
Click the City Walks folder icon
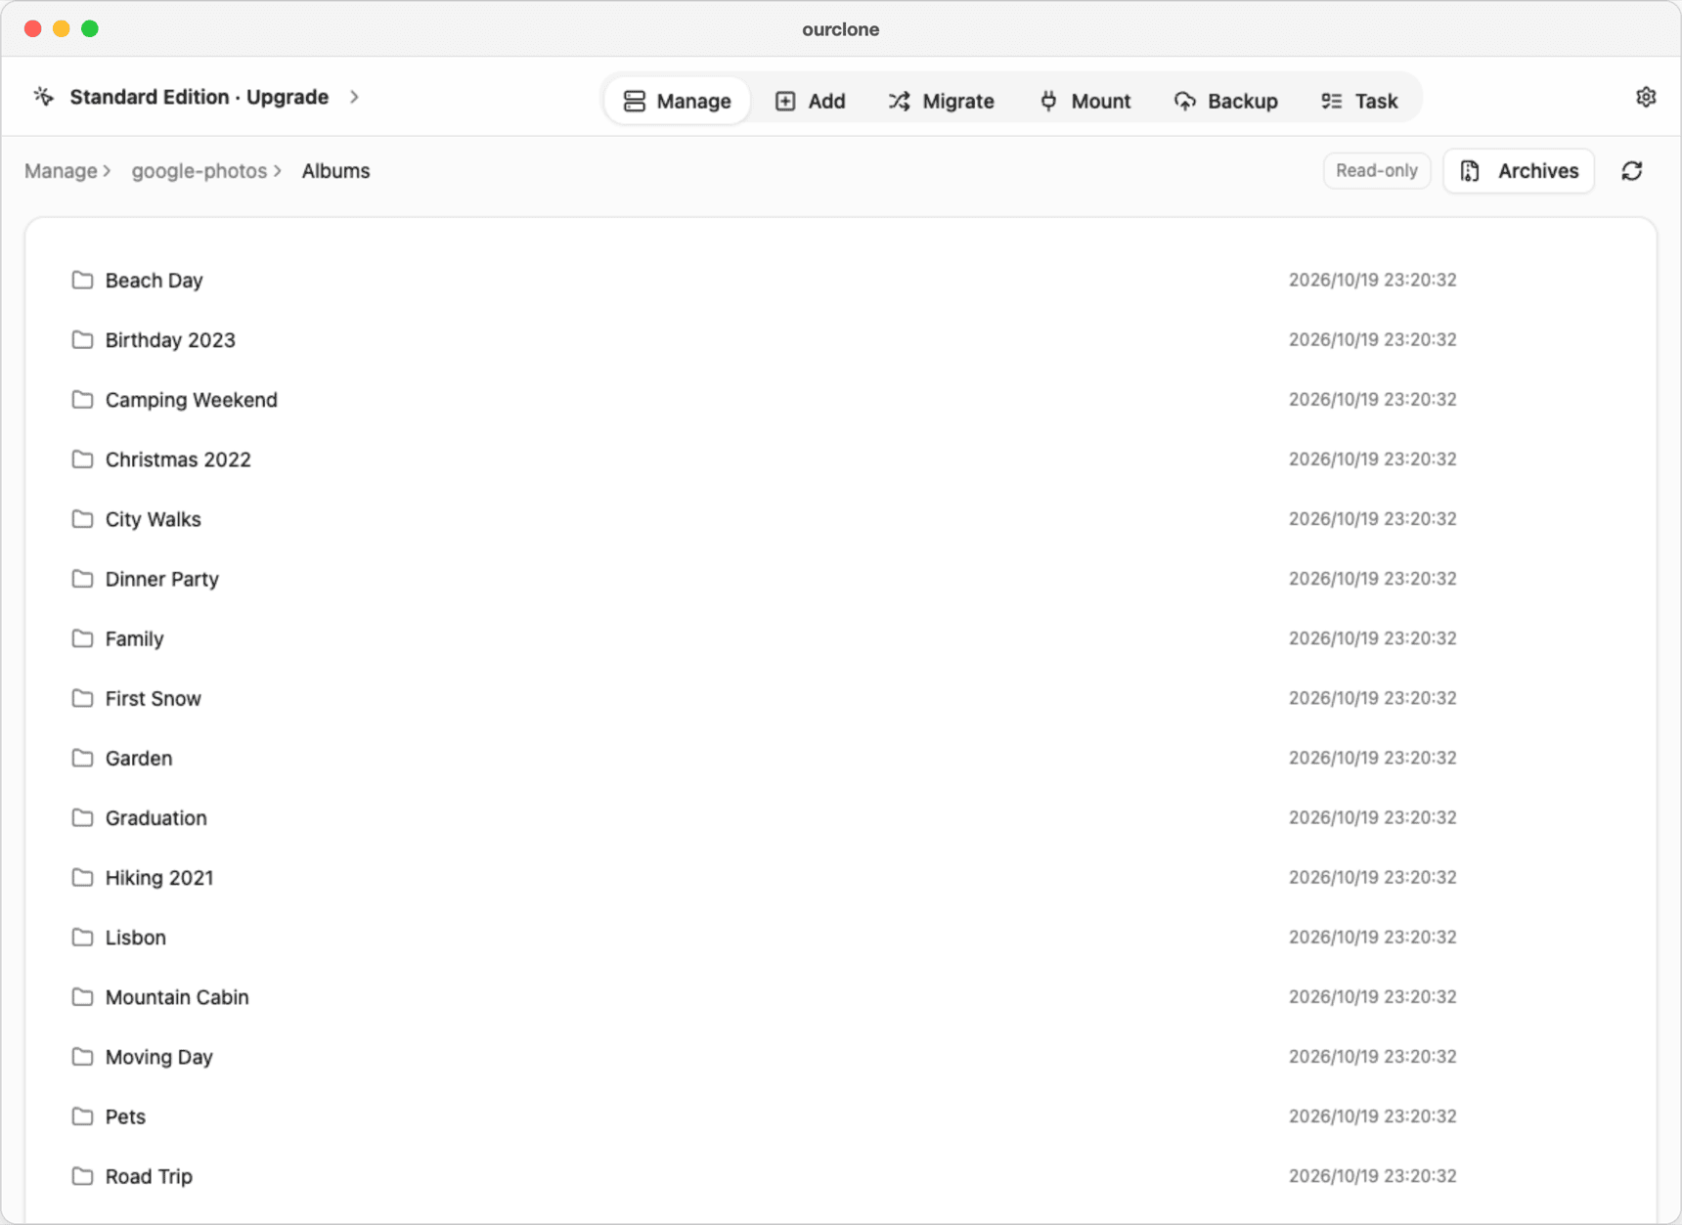pos(82,519)
